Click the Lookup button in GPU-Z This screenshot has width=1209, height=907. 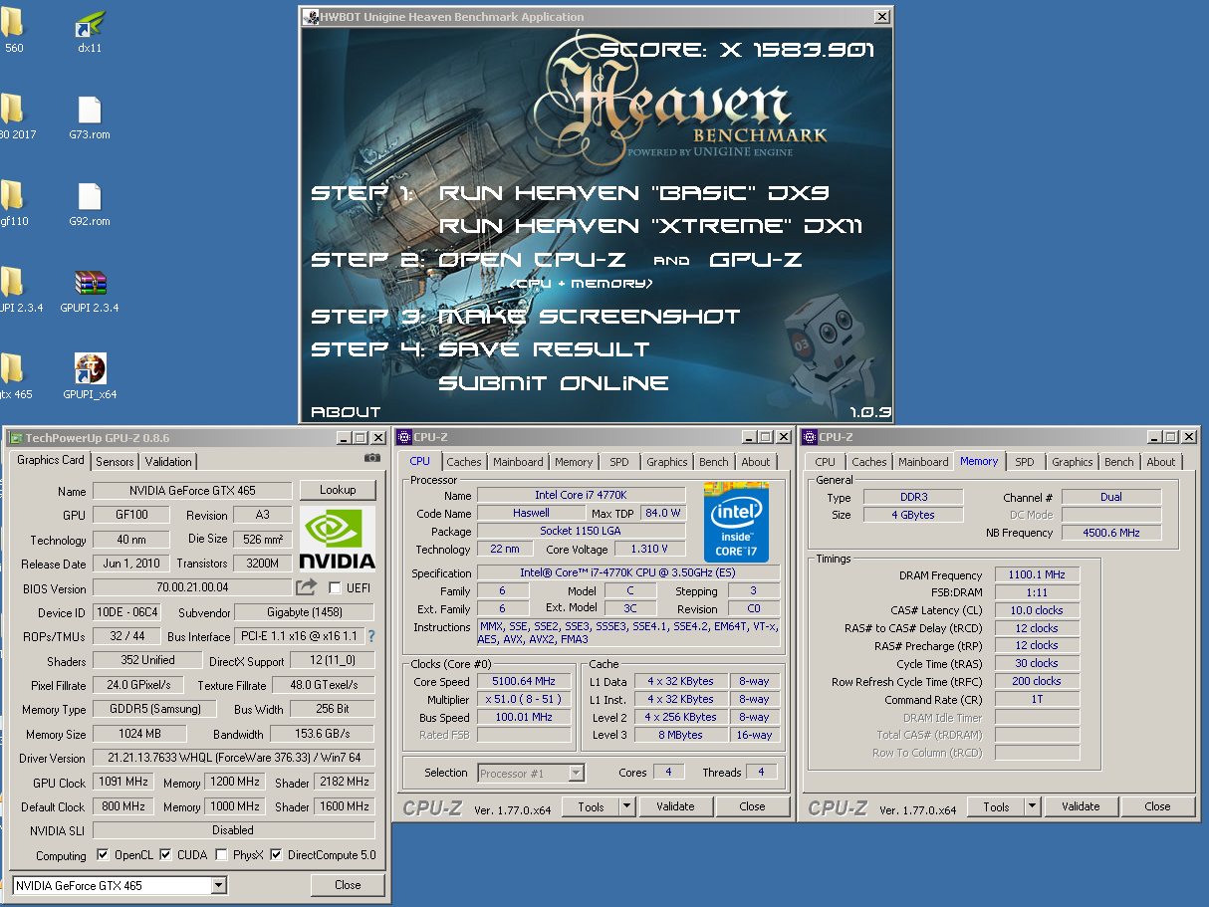(x=338, y=490)
